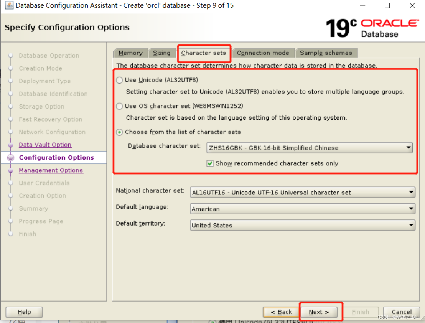The height and width of the screenshot is (323, 425).
Task: Click the Creation Mode step
Action: pos(40,68)
